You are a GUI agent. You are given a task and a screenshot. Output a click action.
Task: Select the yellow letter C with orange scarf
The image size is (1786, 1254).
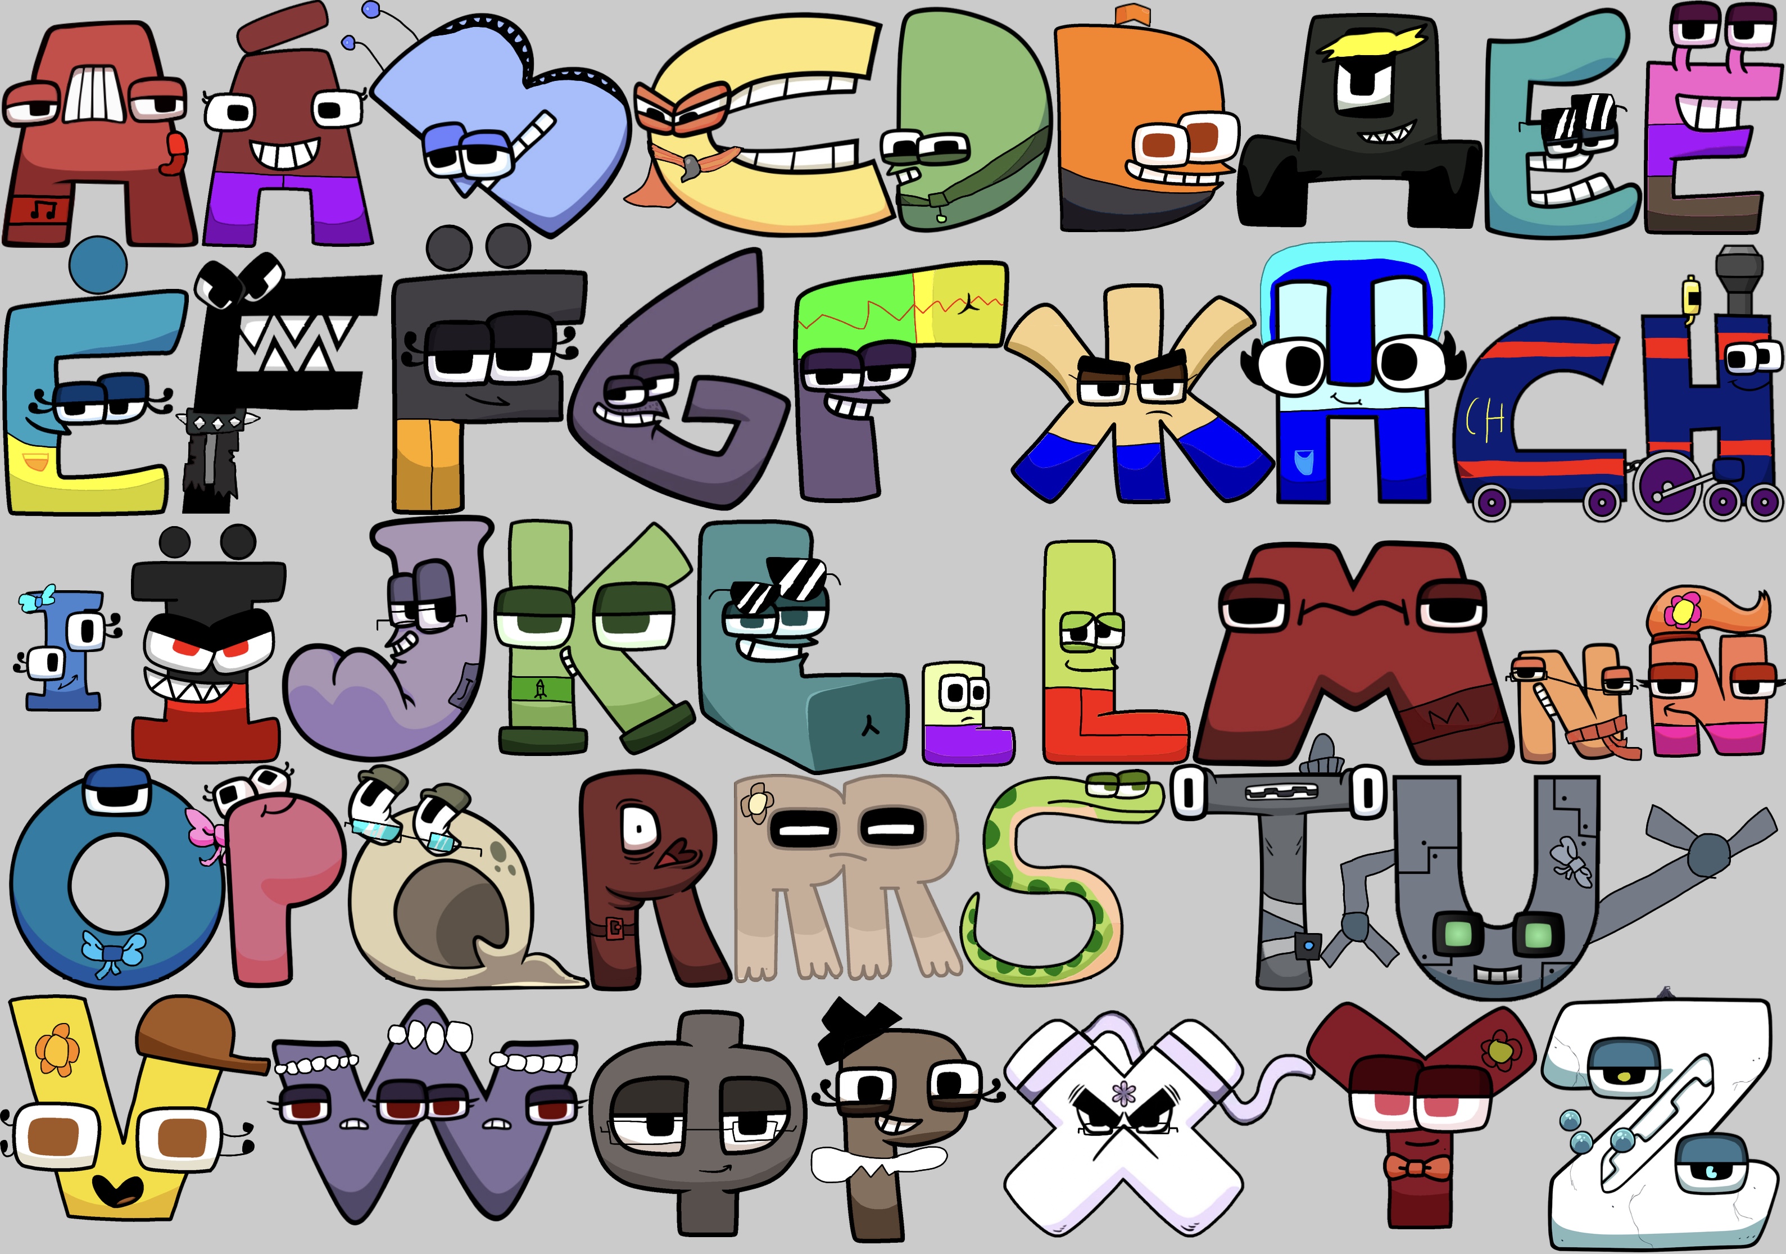(x=759, y=124)
